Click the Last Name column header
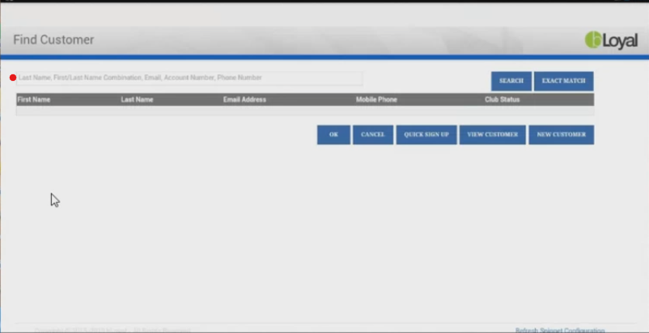Image resolution: width=649 pixels, height=333 pixels. pyautogui.click(x=137, y=99)
